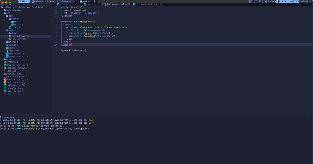
Task: Click the TS icon next to tsconfig.json
Action: coord(5,88)
